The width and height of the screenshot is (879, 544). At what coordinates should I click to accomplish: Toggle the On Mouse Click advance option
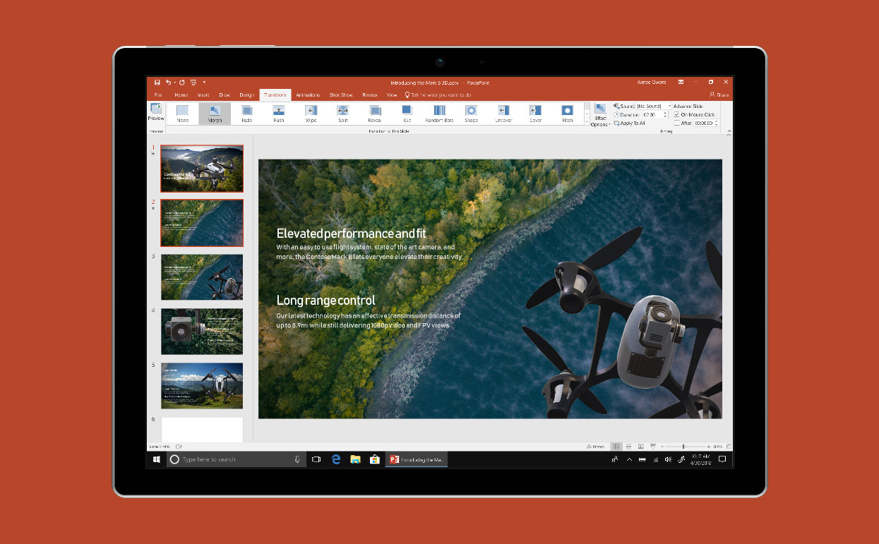tap(676, 114)
